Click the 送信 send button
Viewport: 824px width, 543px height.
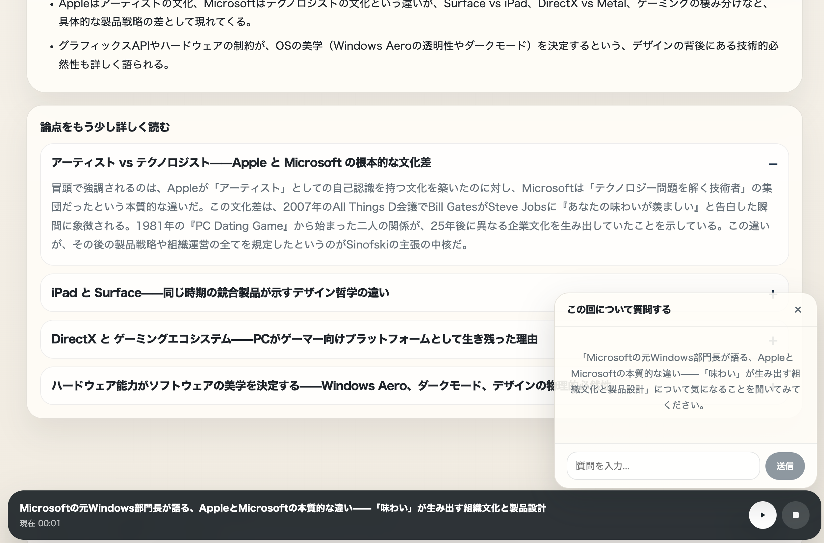tap(785, 466)
